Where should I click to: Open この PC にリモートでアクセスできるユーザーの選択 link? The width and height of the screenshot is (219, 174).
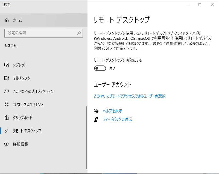coord(130,96)
